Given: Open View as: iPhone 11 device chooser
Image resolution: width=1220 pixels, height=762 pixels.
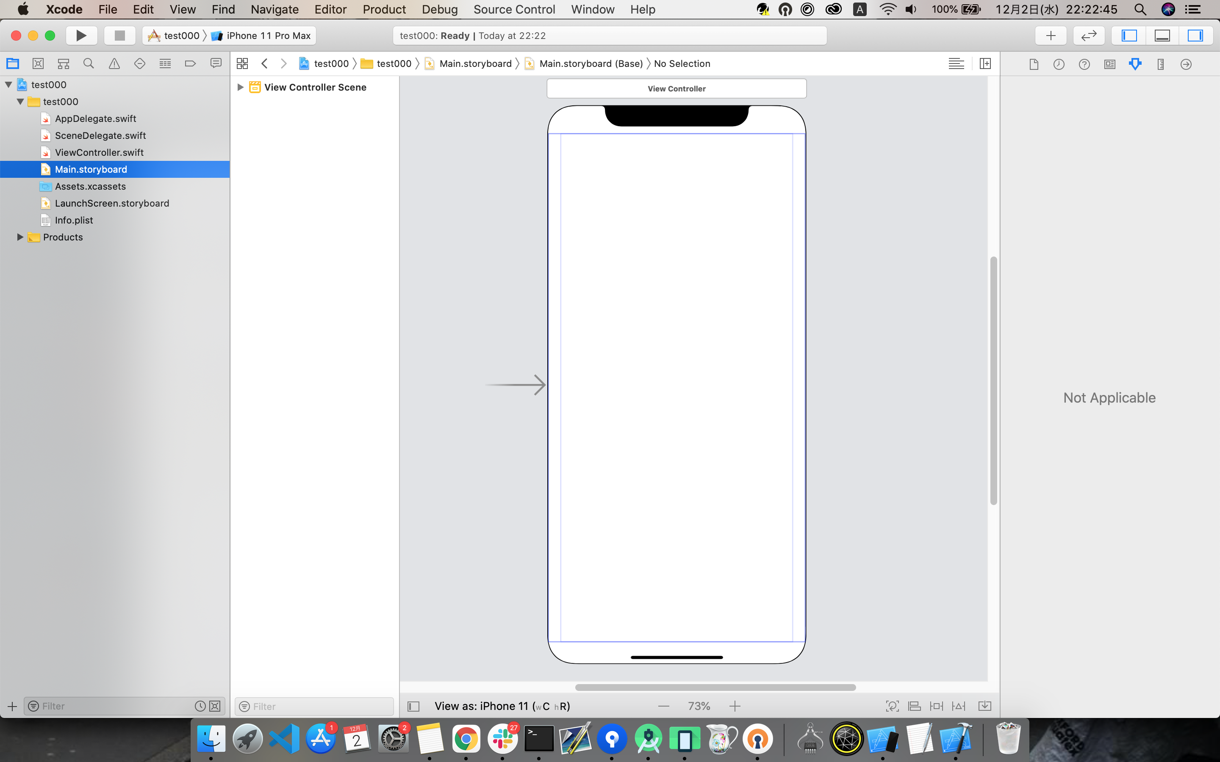Looking at the screenshot, I should pos(502,706).
